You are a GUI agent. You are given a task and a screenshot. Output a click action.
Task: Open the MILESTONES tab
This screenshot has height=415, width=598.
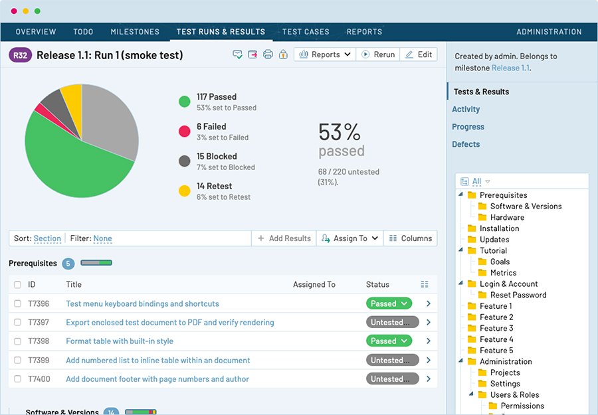coord(135,31)
